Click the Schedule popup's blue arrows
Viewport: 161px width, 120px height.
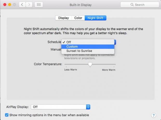point(115,42)
